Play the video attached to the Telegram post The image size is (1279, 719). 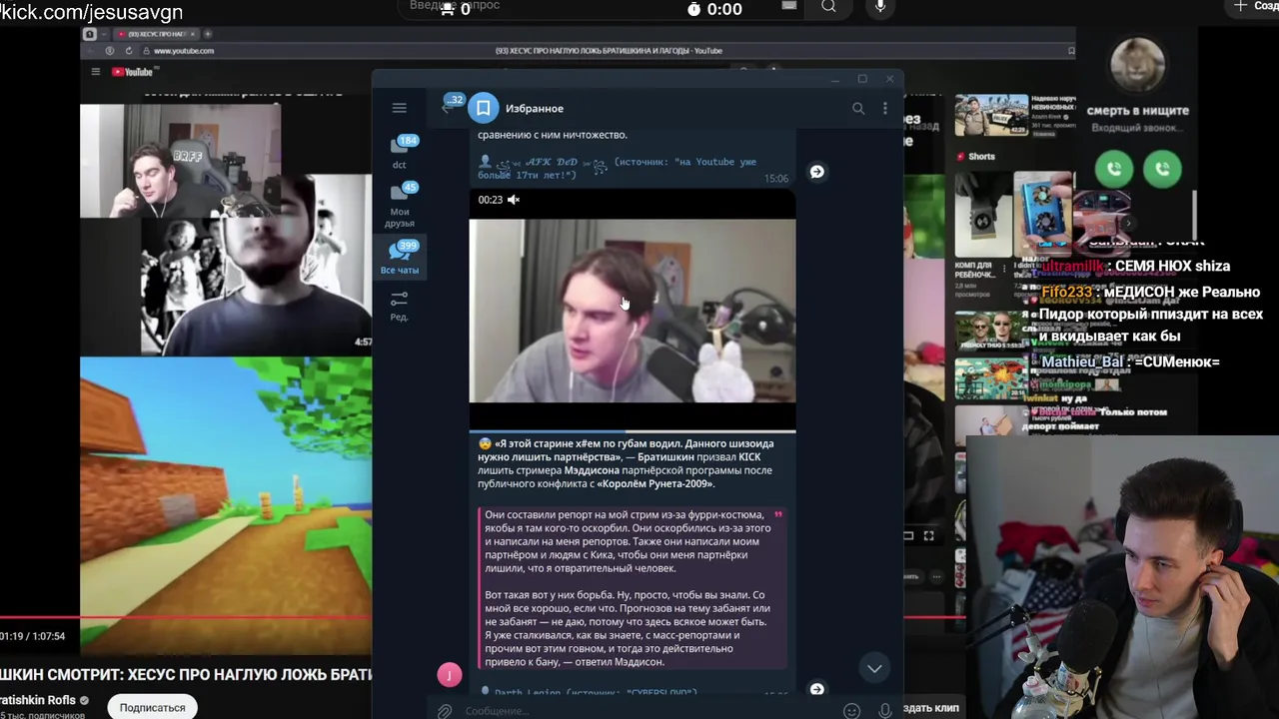click(x=633, y=311)
